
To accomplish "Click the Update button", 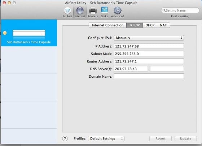I will tap(186, 139).
